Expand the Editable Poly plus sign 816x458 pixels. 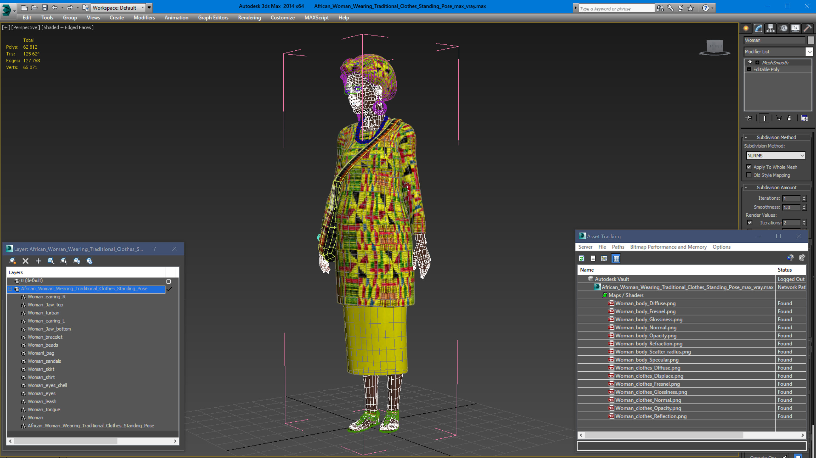749,70
